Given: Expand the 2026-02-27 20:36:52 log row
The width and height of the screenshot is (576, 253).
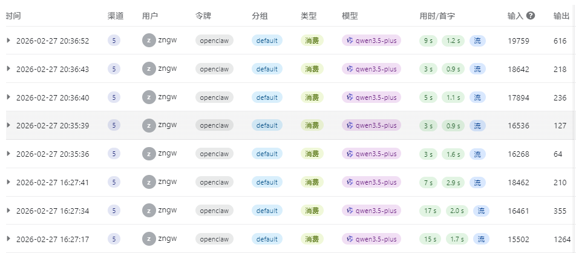Looking at the screenshot, I should tap(8, 41).
